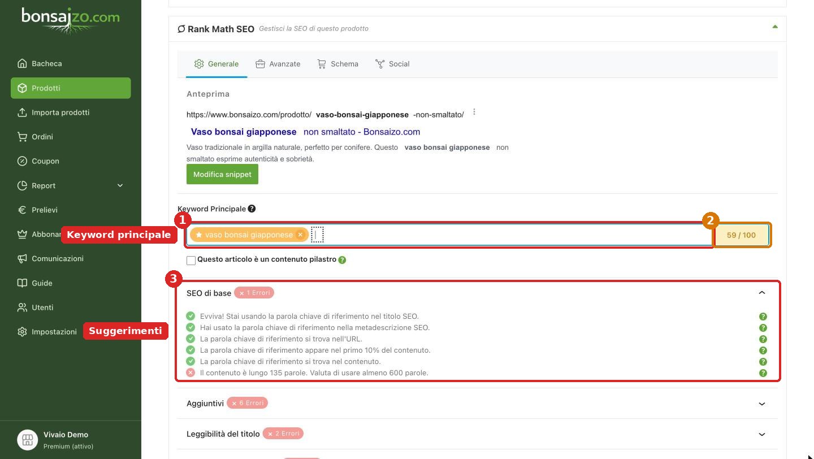Select Prodotti in the sidebar

71,88
